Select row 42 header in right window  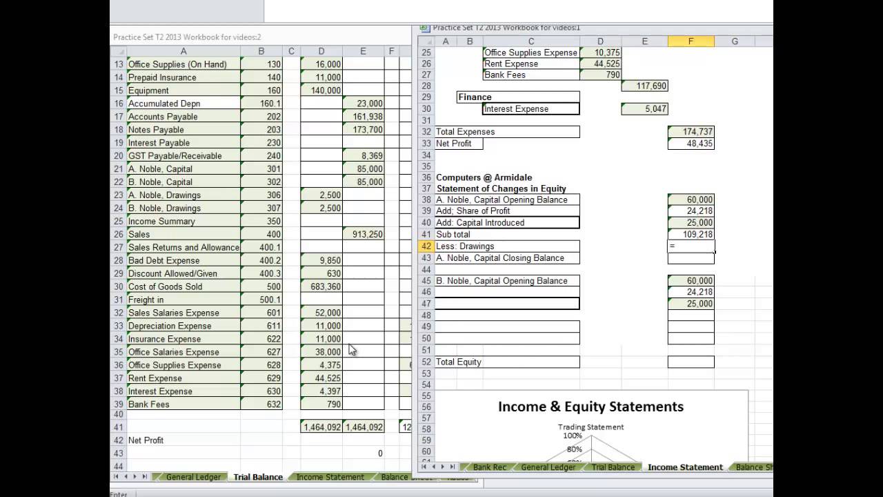click(425, 246)
